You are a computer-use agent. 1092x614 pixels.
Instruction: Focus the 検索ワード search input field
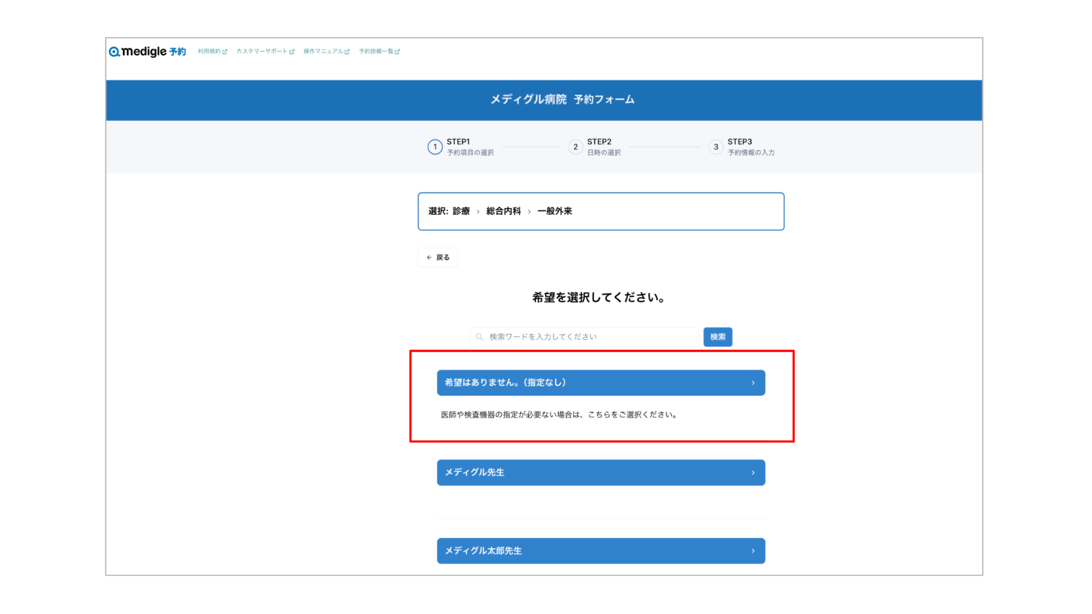tap(591, 337)
